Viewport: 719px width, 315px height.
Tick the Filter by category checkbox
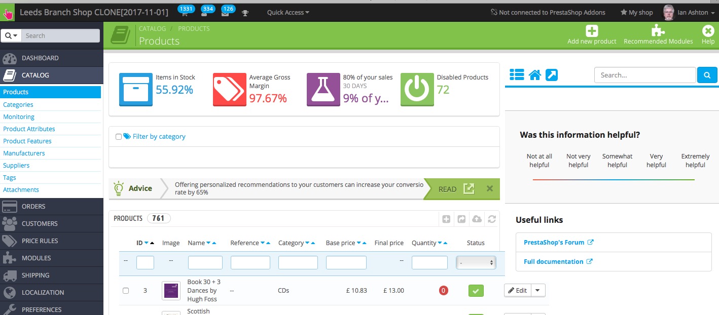click(x=119, y=137)
